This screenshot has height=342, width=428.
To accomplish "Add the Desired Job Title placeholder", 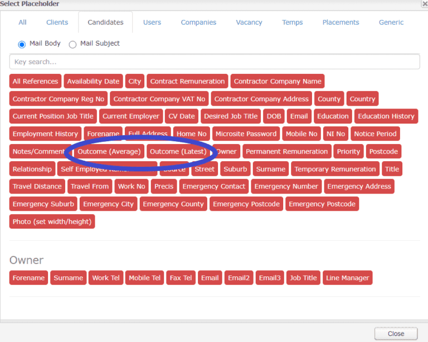I will [231, 116].
